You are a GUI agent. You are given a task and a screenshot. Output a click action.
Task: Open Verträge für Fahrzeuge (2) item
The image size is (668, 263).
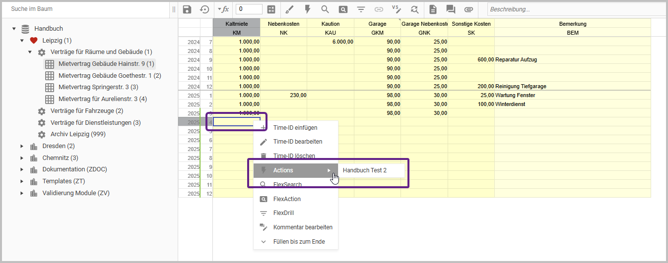(x=86, y=111)
